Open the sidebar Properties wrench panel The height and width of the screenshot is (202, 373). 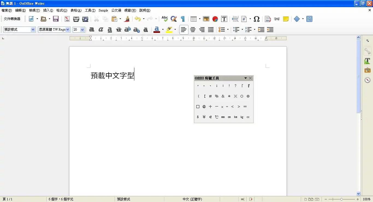tap(368, 51)
